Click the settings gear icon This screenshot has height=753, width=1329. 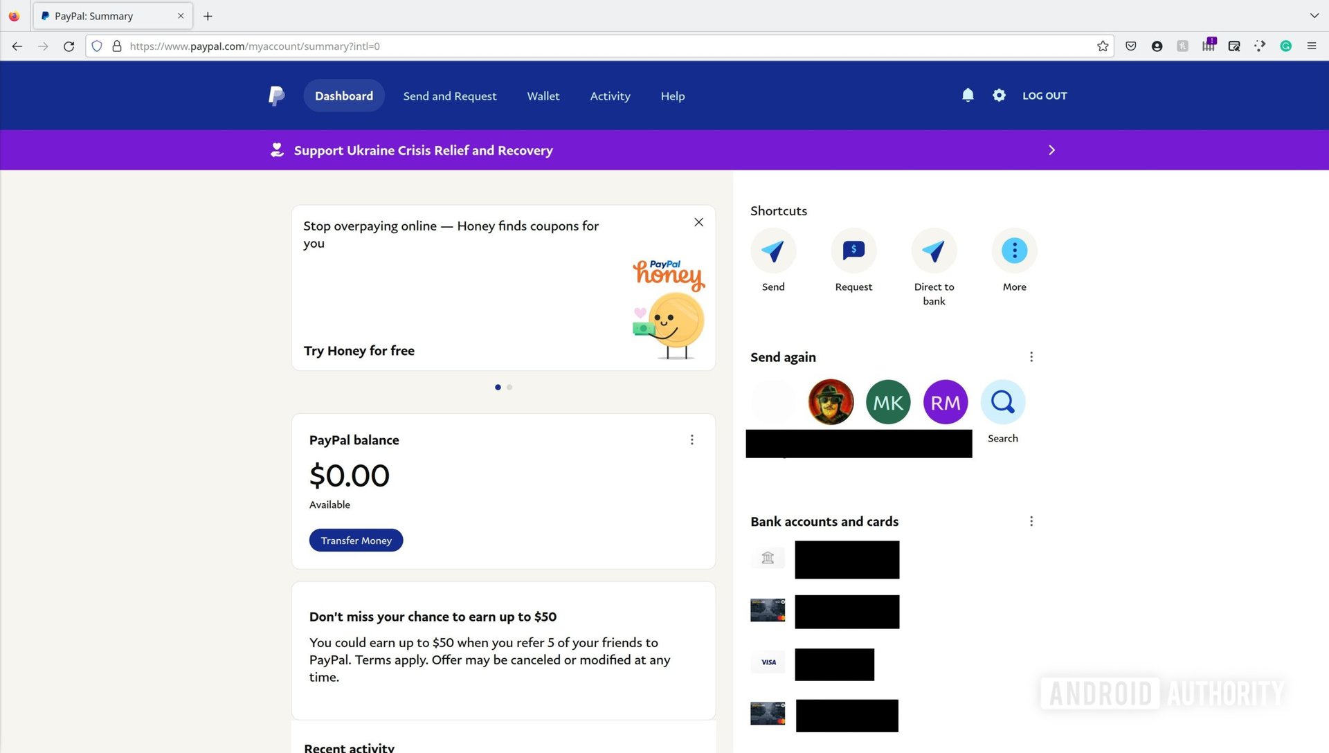pyautogui.click(x=999, y=95)
